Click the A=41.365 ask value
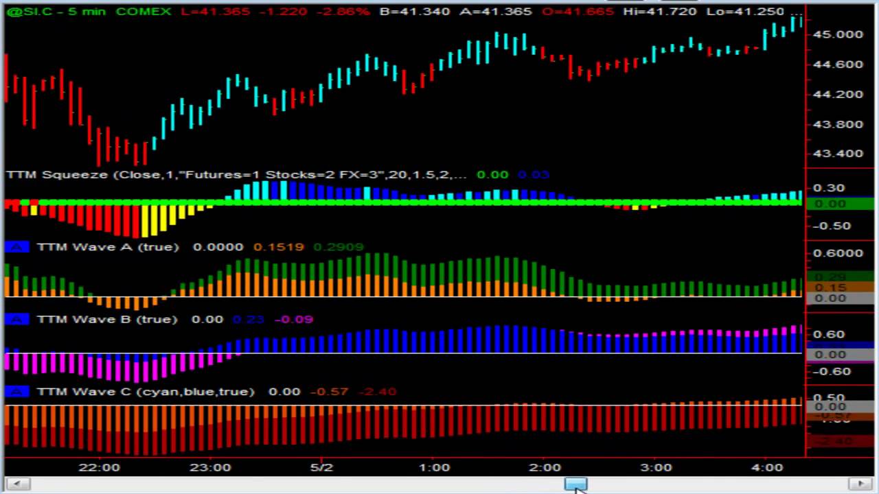The width and height of the screenshot is (879, 494). pos(496,12)
